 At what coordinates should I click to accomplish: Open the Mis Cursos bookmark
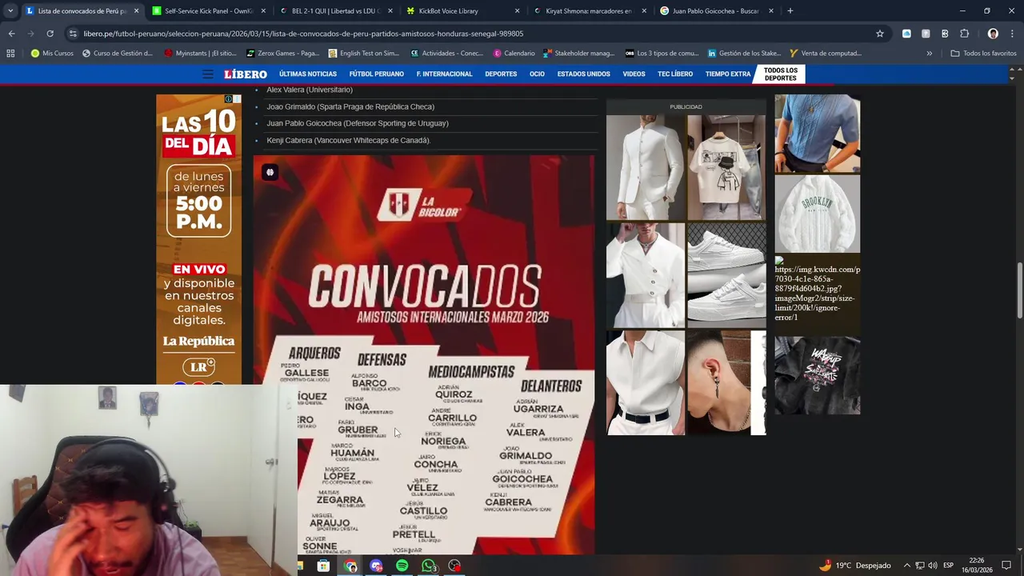[x=52, y=54]
